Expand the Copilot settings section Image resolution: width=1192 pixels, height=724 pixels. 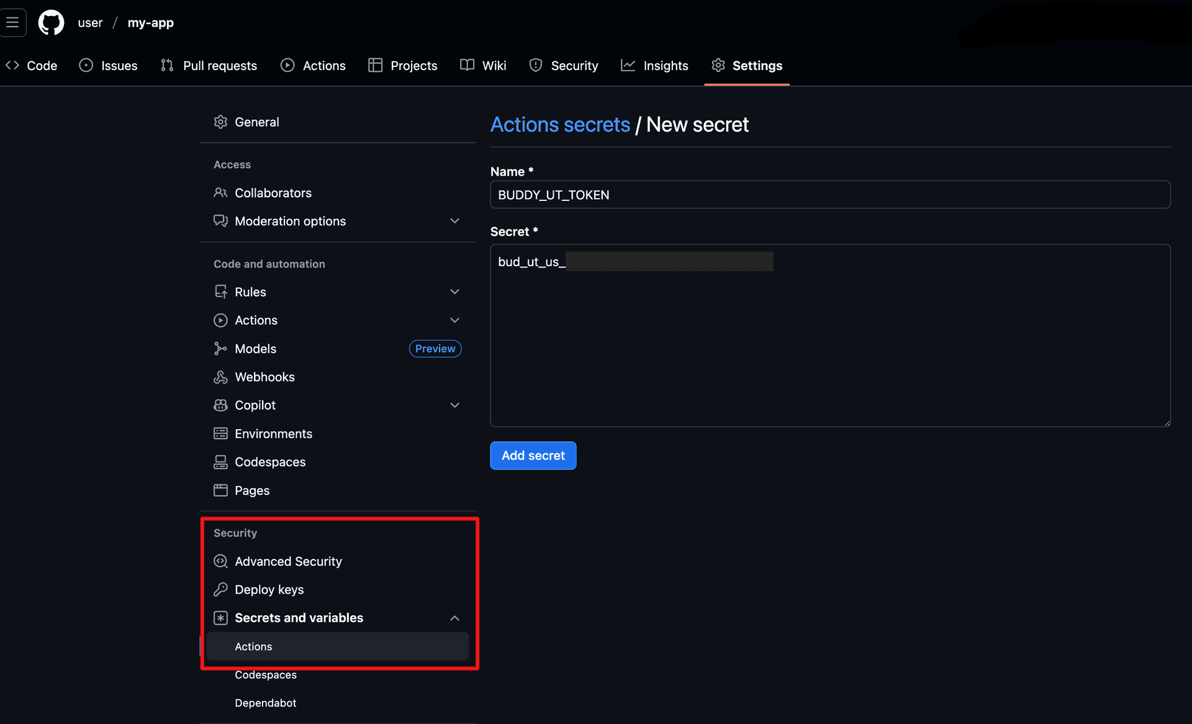pos(454,404)
